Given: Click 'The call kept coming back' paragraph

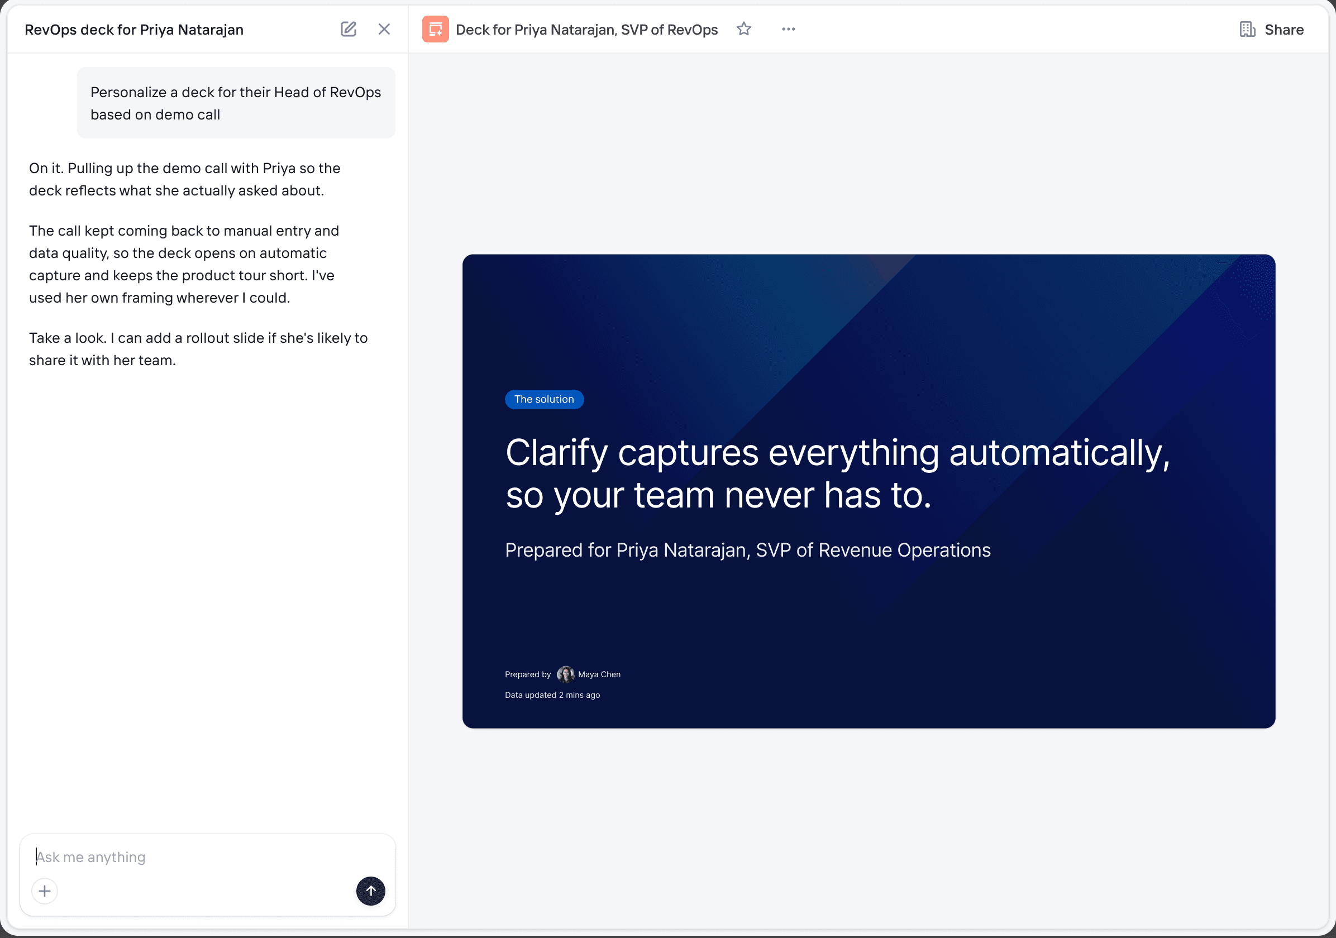Looking at the screenshot, I should 184,264.
